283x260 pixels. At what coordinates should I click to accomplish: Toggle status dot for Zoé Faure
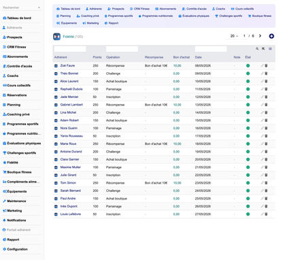click(x=248, y=65)
